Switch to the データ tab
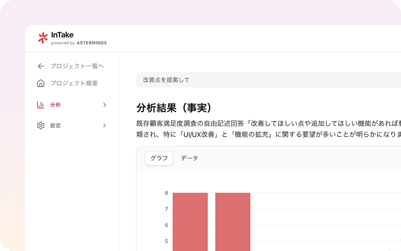 click(x=190, y=158)
